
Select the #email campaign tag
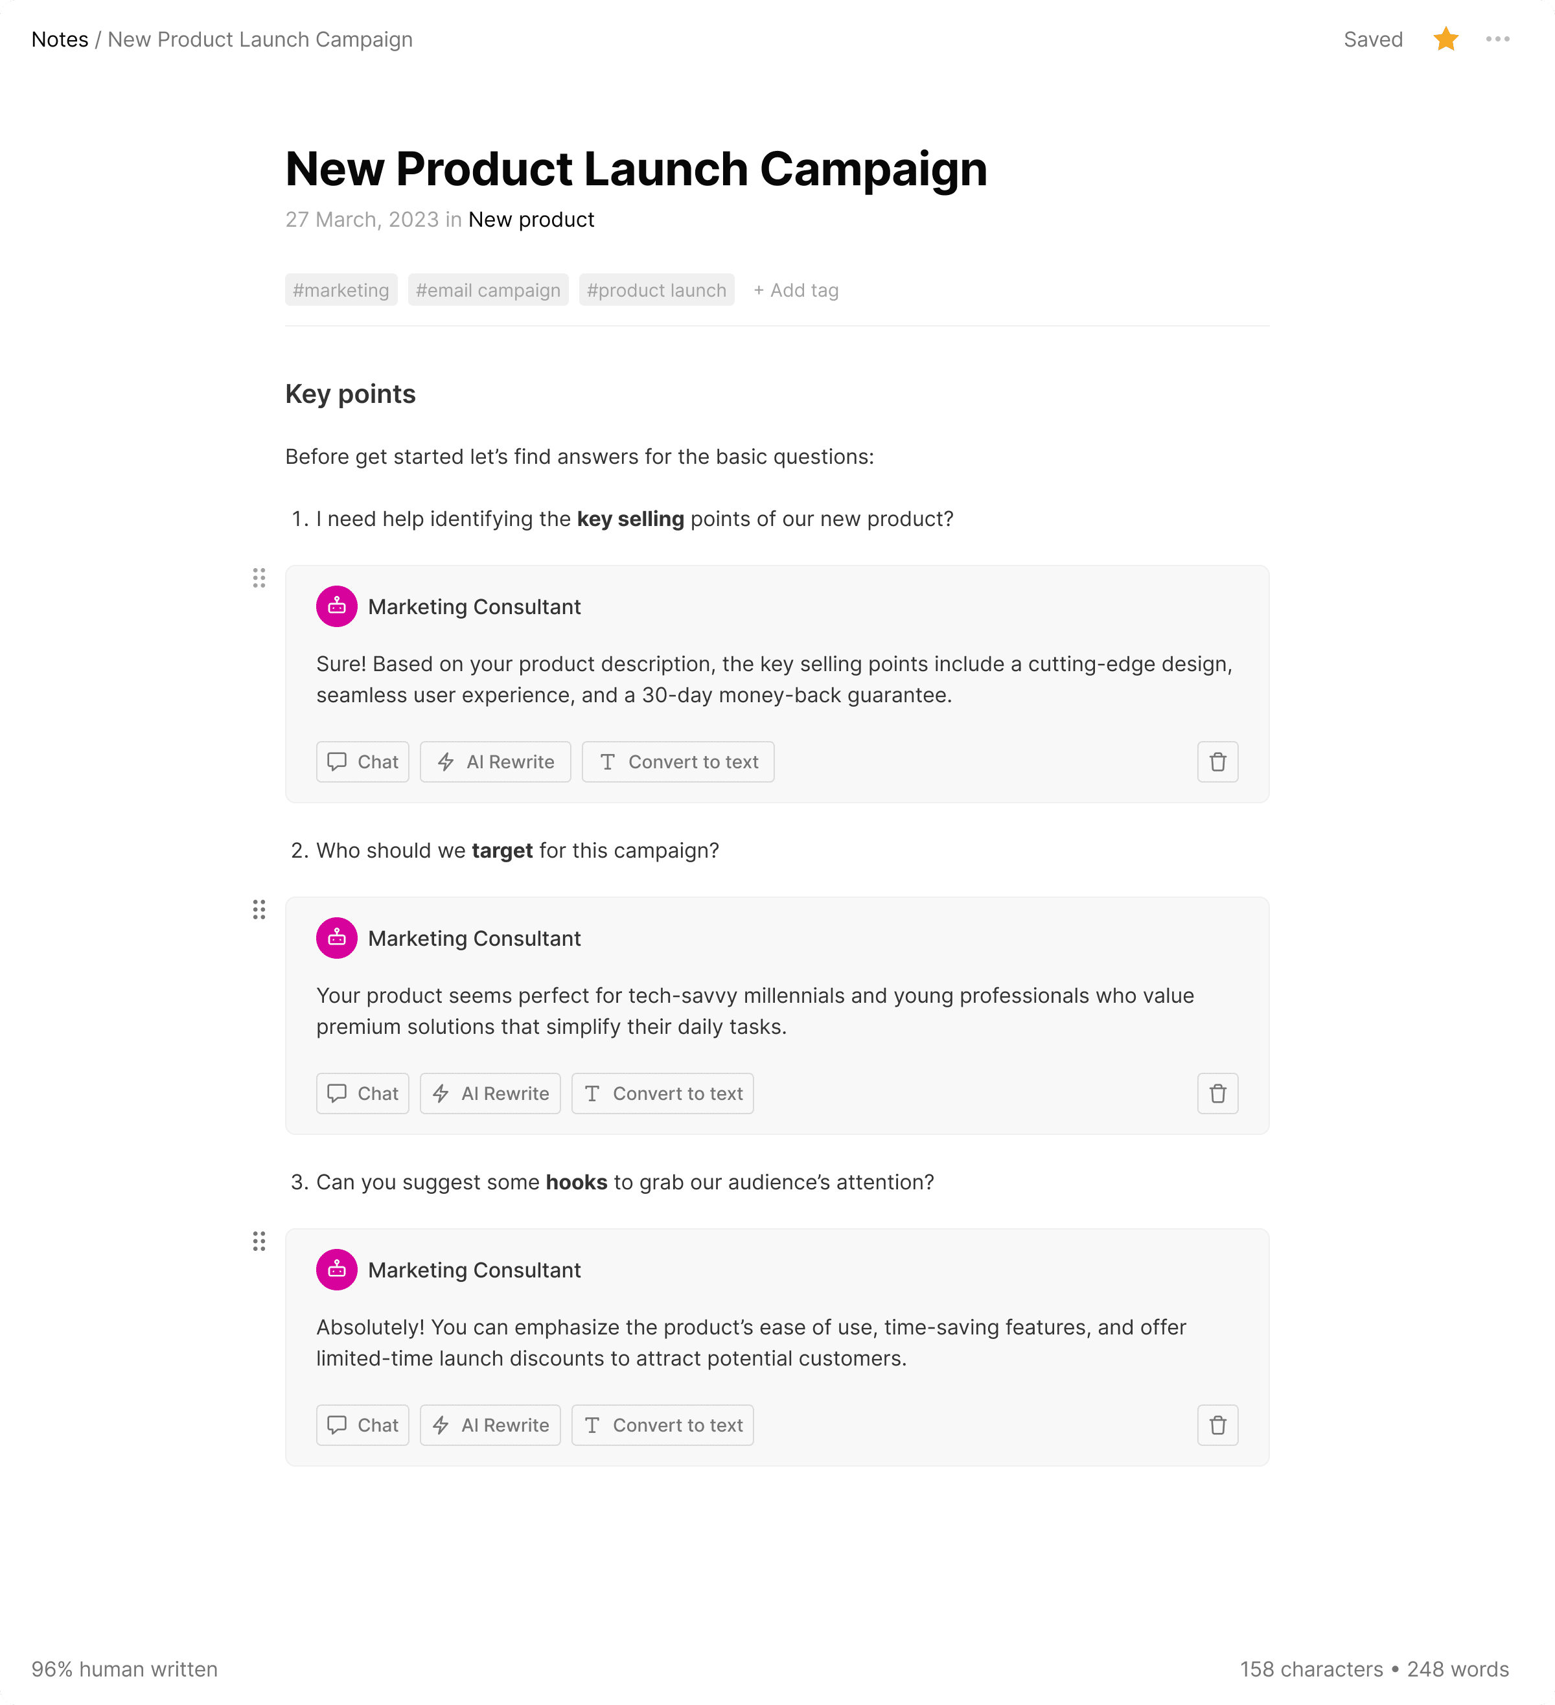click(488, 290)
